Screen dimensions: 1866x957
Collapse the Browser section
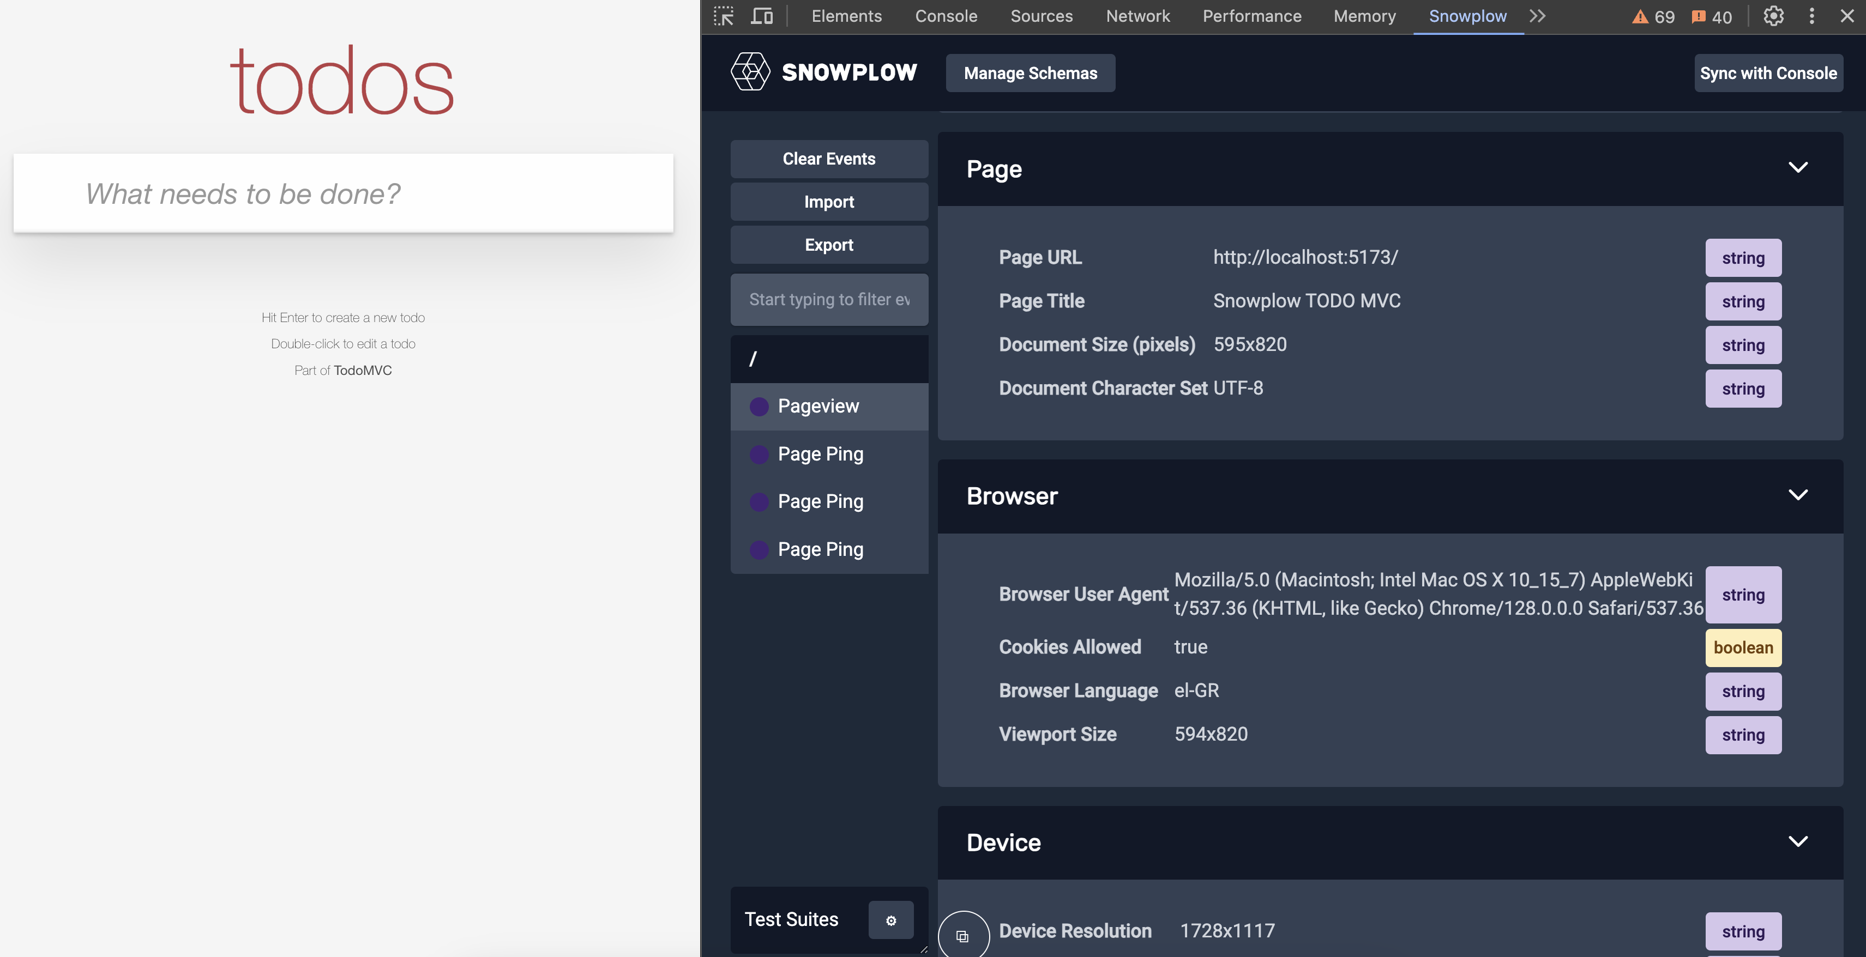click(1798, 495)
